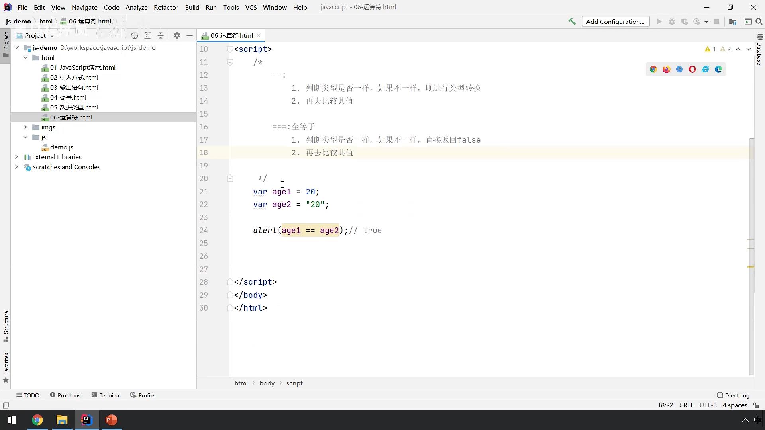
Task: Expand External Libraries node
Action: [x=16, y=157]
